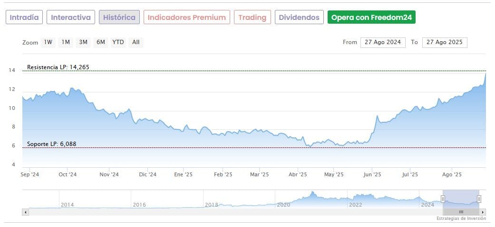Click the scrollbar right arrow
This screenshot has width=495, height=227.
(483, 212)
